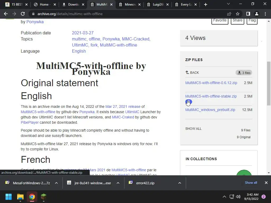Open the taskbar clock and date

click(x=251, y=197)
